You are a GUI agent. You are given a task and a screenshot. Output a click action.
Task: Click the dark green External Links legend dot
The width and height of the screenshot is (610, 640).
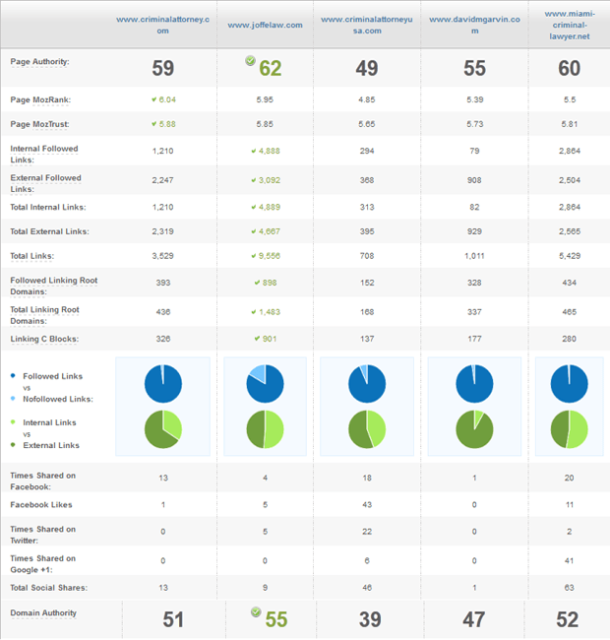(13, 444)
